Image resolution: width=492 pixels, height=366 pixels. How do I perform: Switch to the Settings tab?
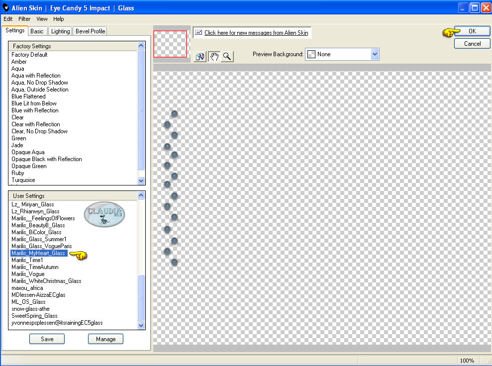pyautogui.click(x=15, y=30)
